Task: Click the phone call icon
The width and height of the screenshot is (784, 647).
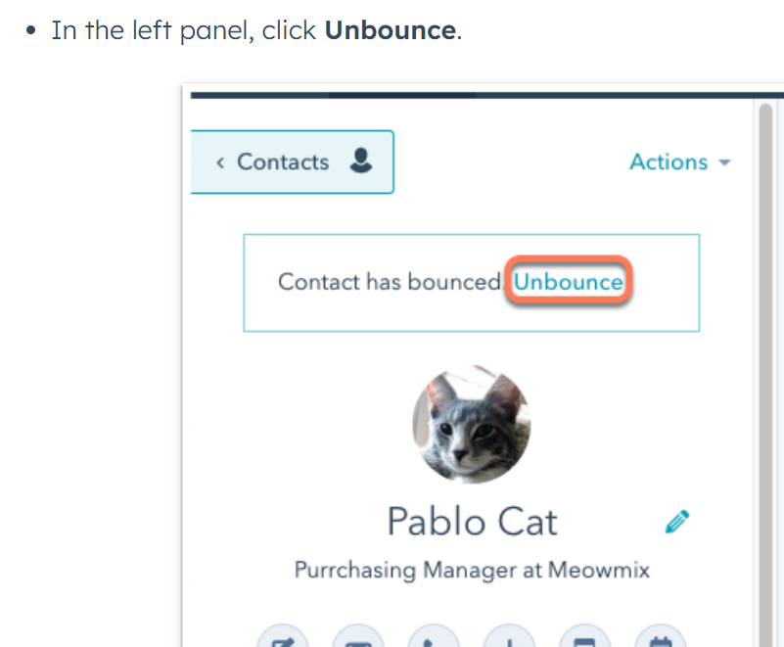Action: point(433,639)
